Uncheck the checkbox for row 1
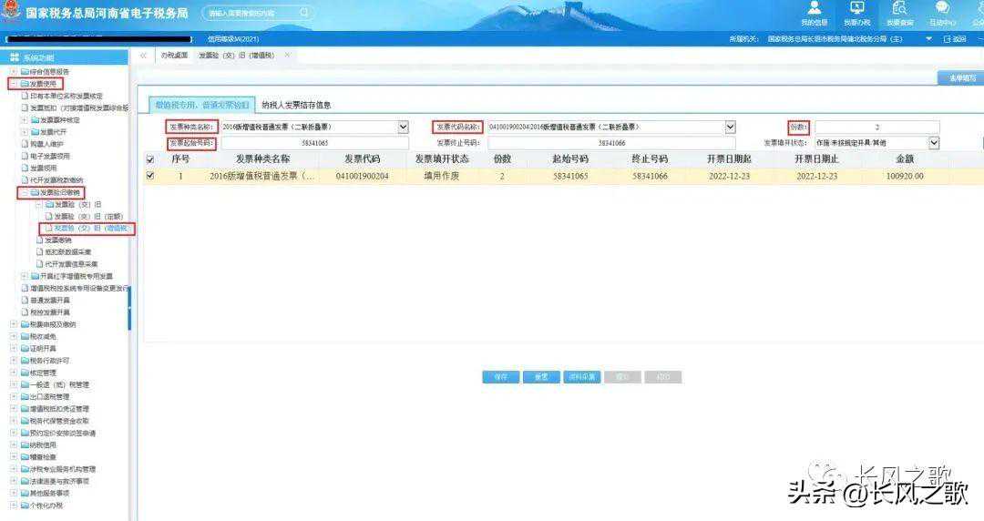The width and height of the screenshot is (984, 521). 151,176
